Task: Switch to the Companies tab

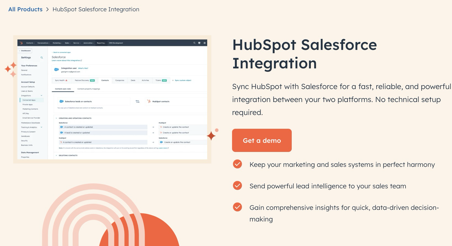Action: [x=120, y=81]
